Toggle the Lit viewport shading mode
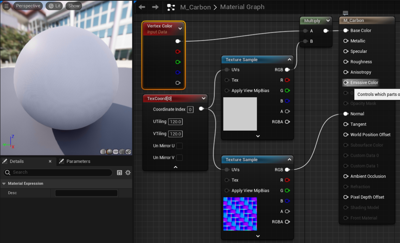The width and height of the screenshot is (400, 243). [54, 5]
